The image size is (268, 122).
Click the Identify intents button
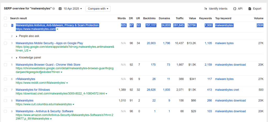point(216,9)
